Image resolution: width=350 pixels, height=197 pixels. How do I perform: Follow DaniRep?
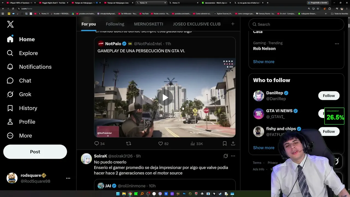329,96
